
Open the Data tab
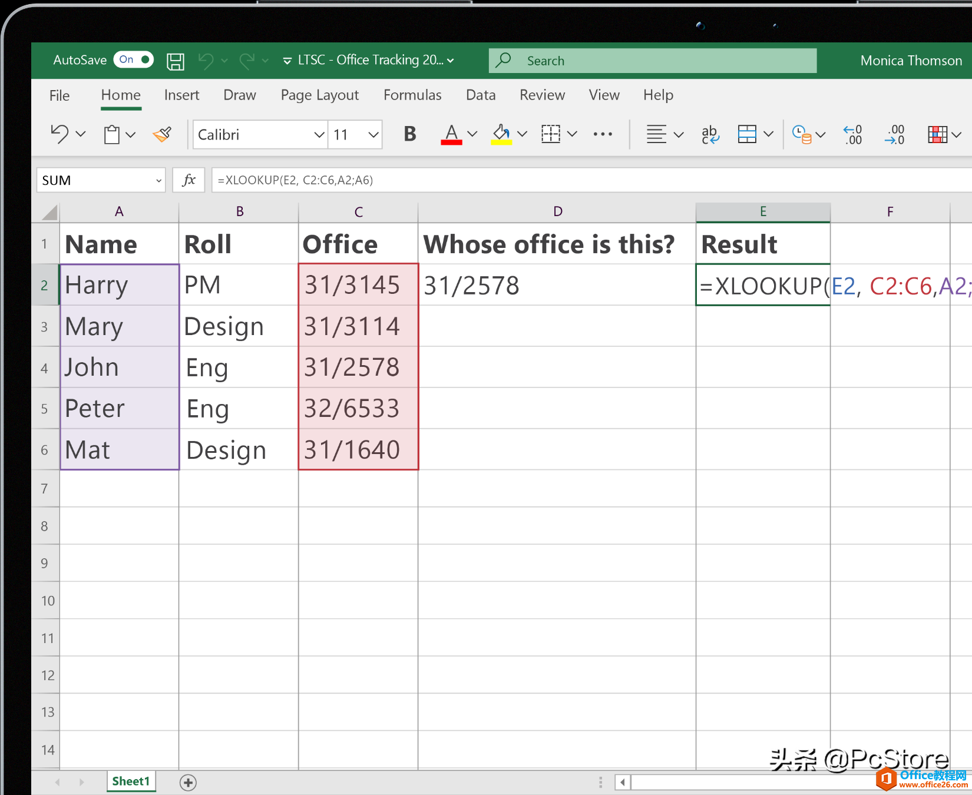pos(481,95)
